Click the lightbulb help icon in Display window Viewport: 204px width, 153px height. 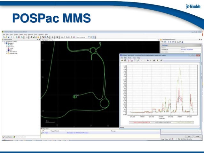coord(158,60)
